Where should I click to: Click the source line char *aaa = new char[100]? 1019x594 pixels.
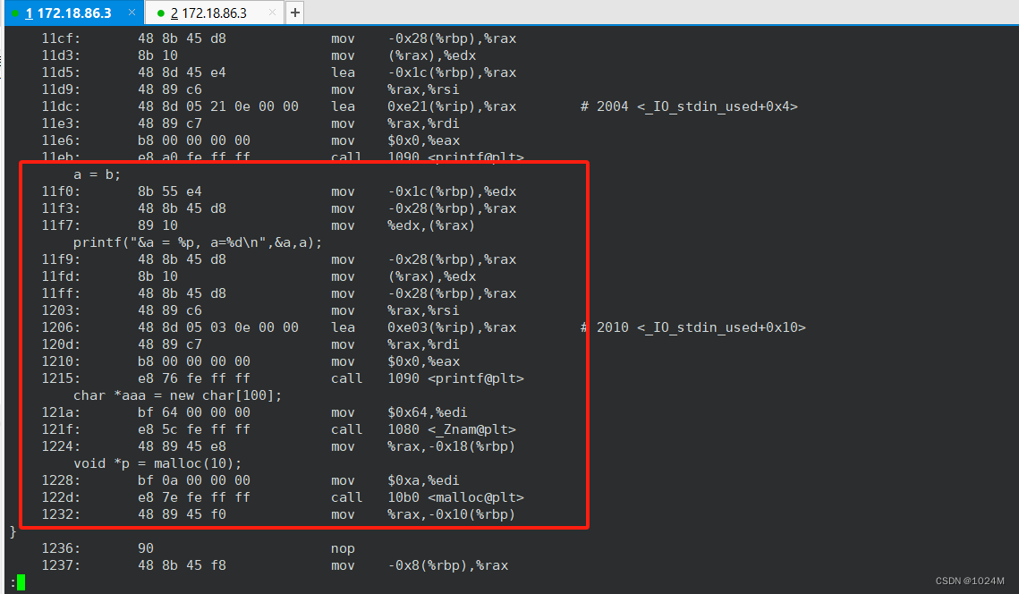[177, 395]
